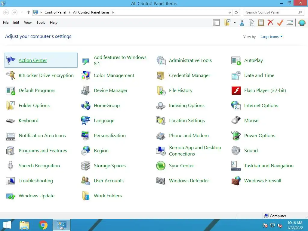Expand the arrow after Control Panel breadcrumb
Image resolution: width=308 pixels, height=231 pixels.
point(69,12)
